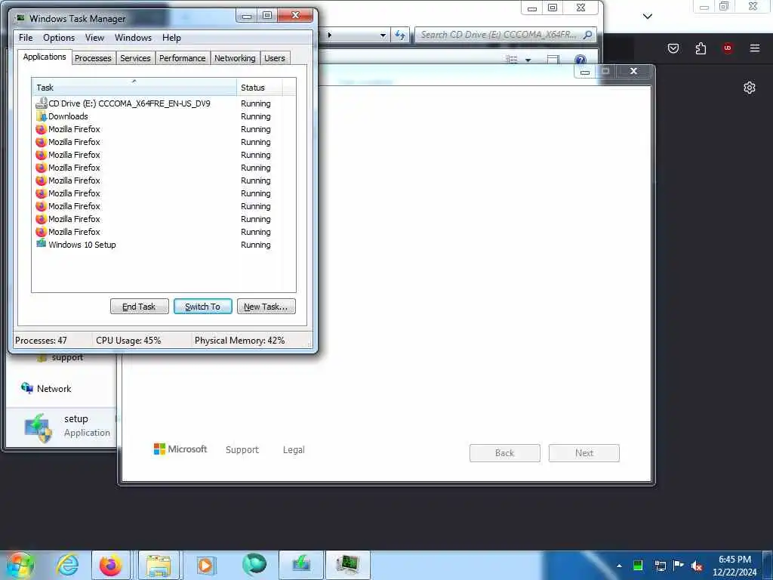
Task: Open Windows Media Player from the taskbar
Action: click(x=205, y=565)
